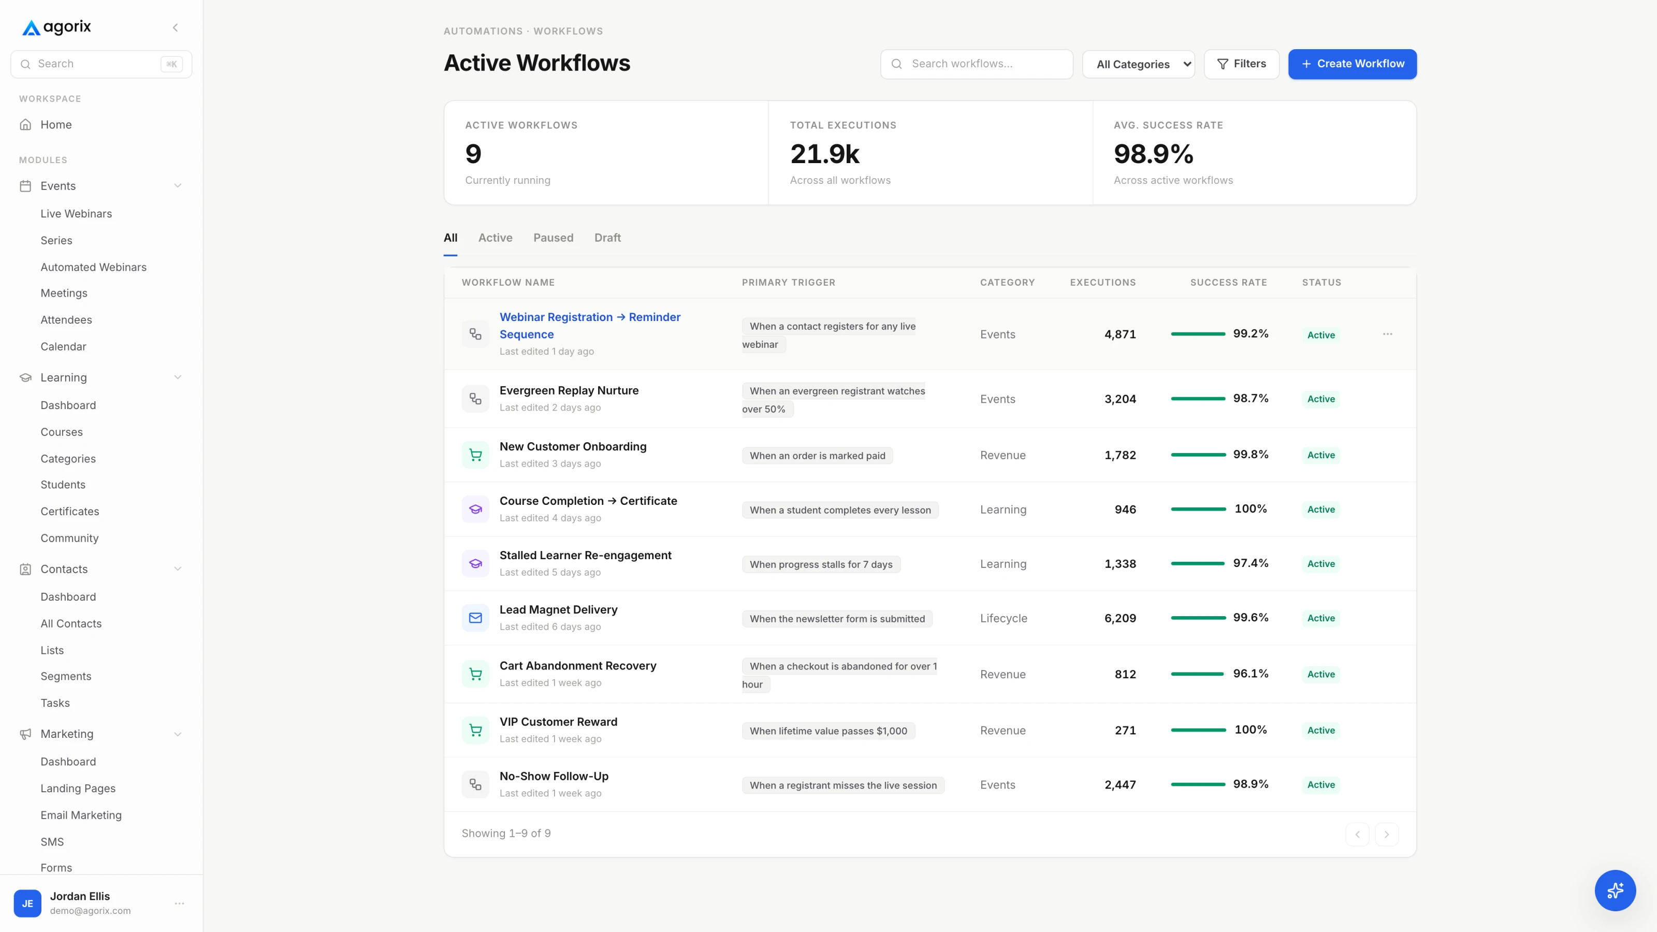The width and height of the screenshot is (1657, 932).
Task: Open Certificates in the Learning section
Action: (69, 512)
